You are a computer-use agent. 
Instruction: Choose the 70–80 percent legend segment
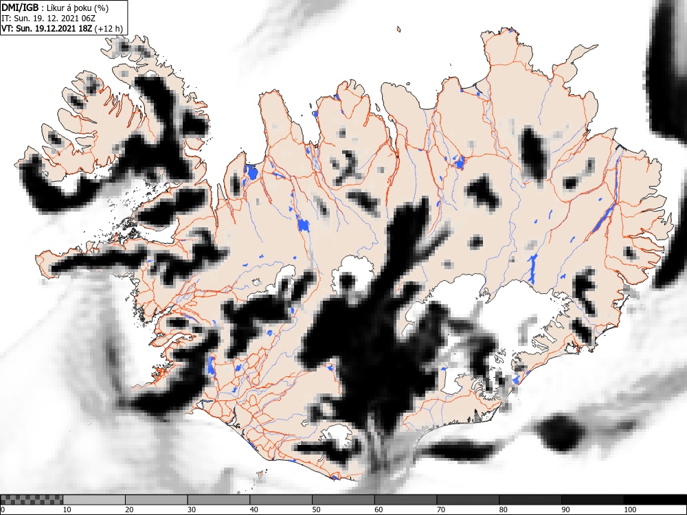click(x=467, y=500)
